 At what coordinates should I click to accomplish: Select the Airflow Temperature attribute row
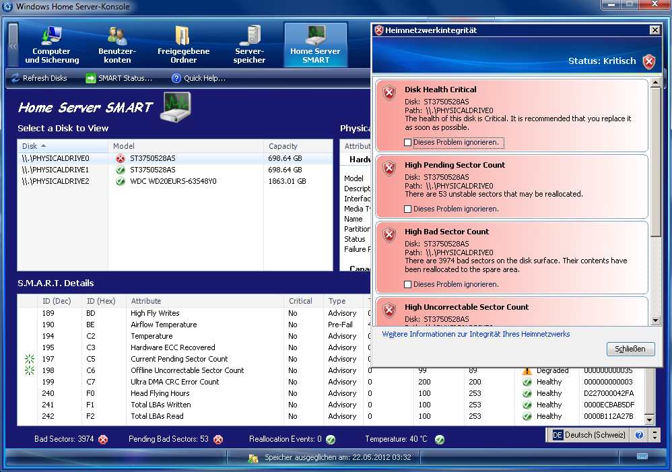click(x=194, y=325)
